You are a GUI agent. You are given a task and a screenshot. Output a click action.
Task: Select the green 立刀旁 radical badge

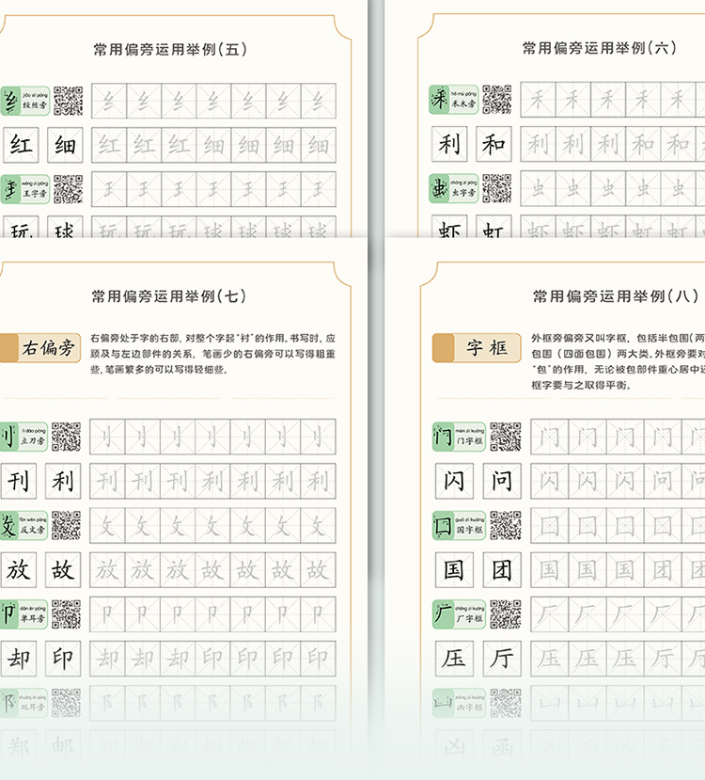[23, 437]
